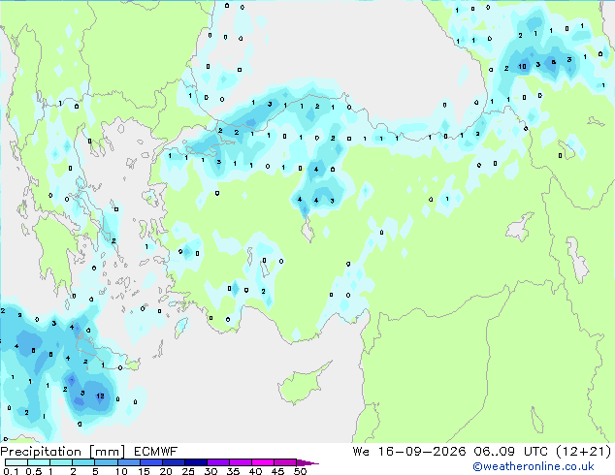
Task: Select the 2–5 mm legend color swatch
Action: tap(83, 462)
